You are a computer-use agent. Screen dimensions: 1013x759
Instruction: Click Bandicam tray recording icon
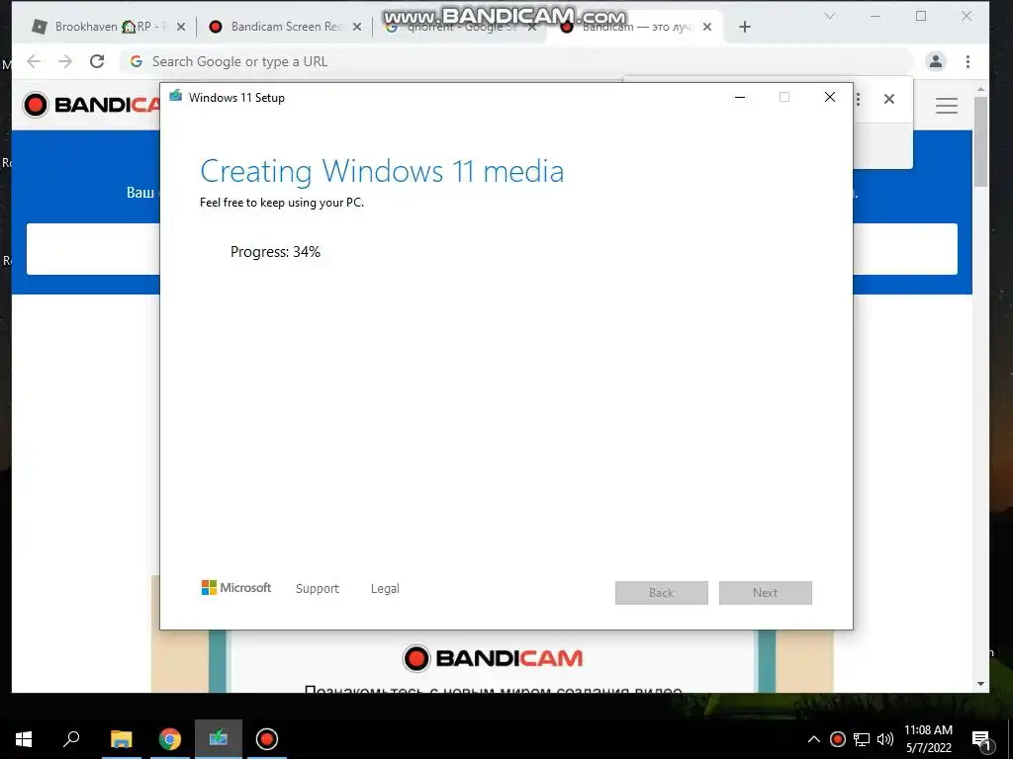click(837, 739)
